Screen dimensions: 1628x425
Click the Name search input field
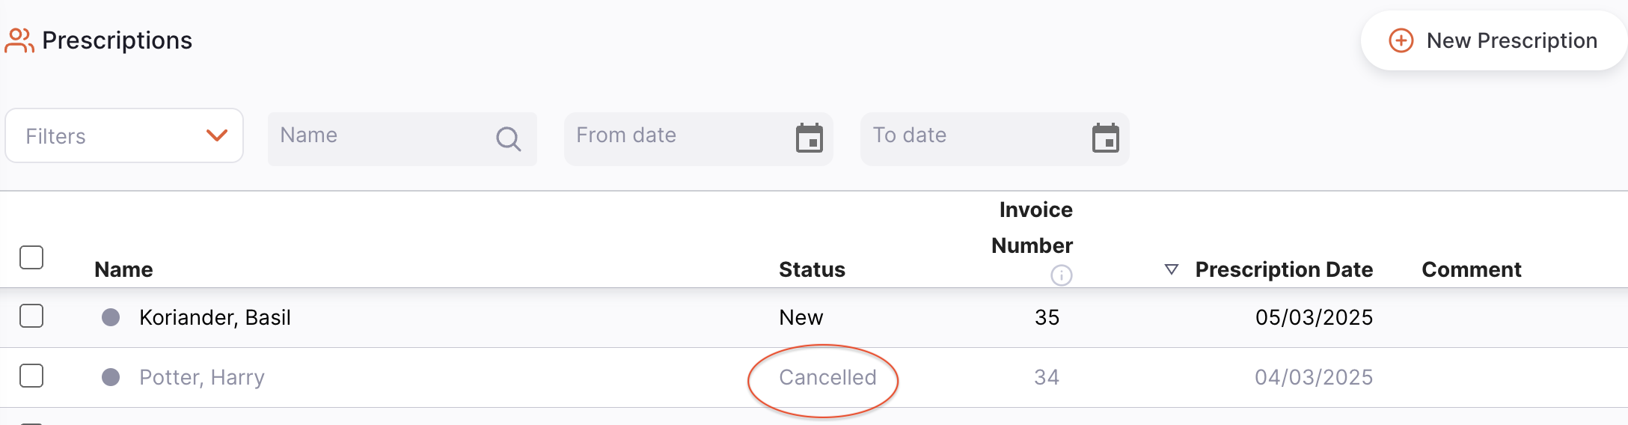point(382,136)
